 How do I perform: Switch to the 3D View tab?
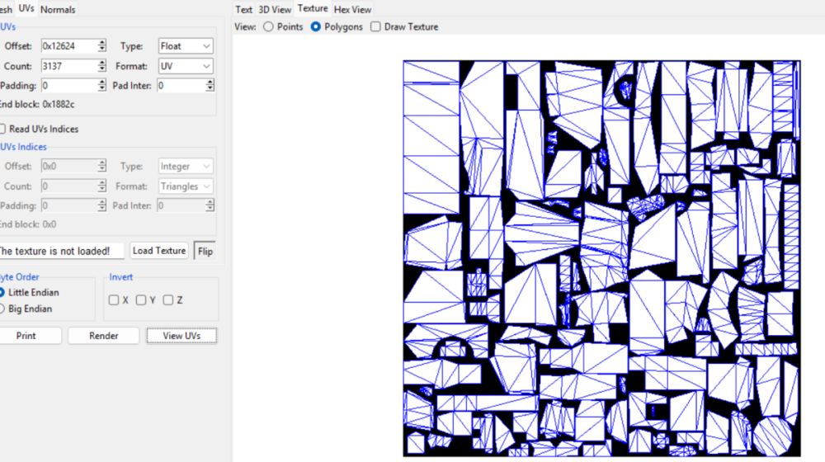pyautogui.click(x=275, y=9)
